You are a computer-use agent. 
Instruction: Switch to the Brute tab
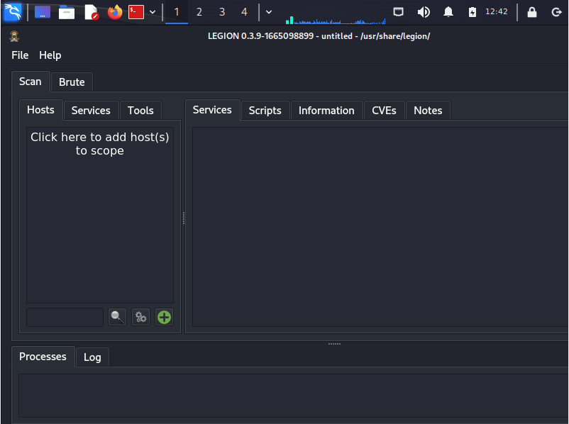[72, 82]
